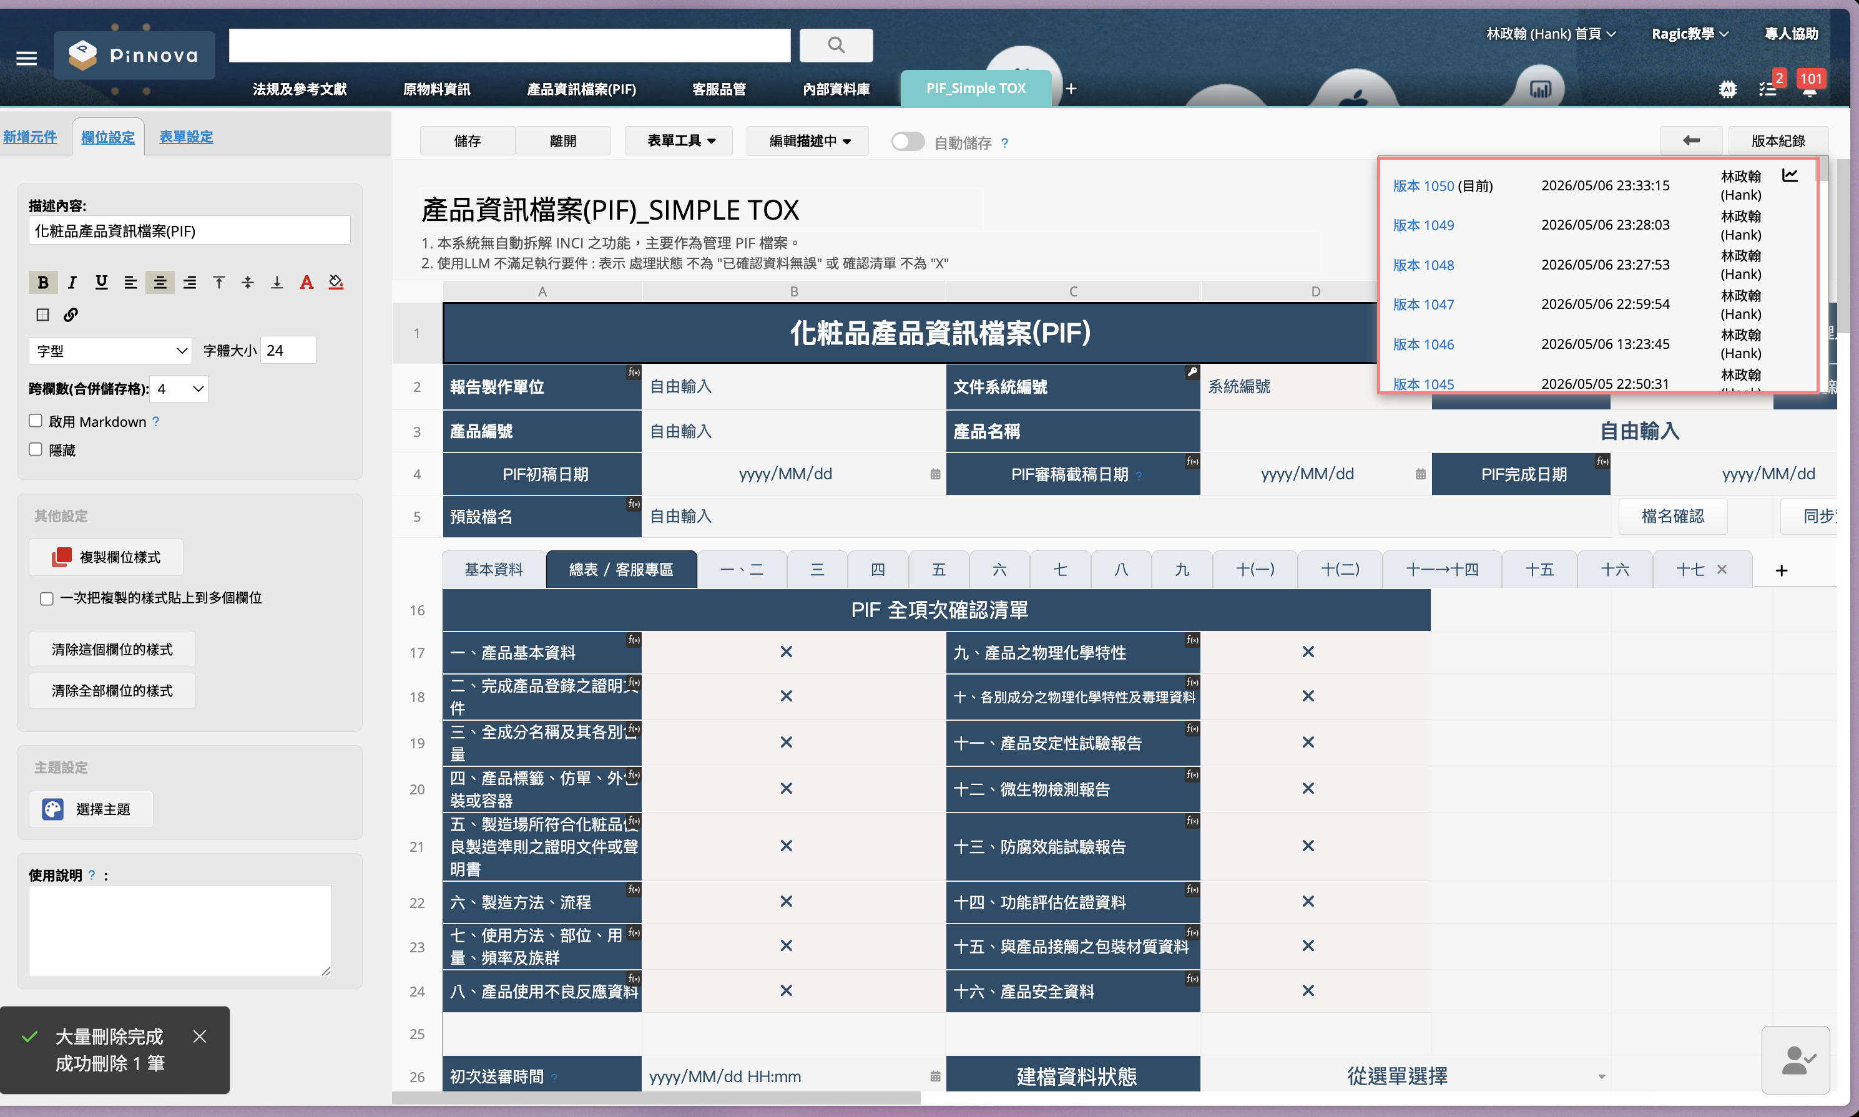Viewport: 1859px width, 1117px height.
Task: Click 選擇主題 theme button
Action: pyautogui.click(x=91, y=809)
